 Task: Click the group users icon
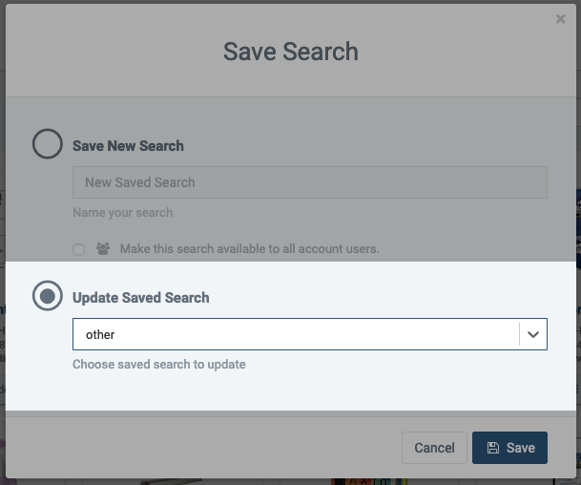[103, 249]
